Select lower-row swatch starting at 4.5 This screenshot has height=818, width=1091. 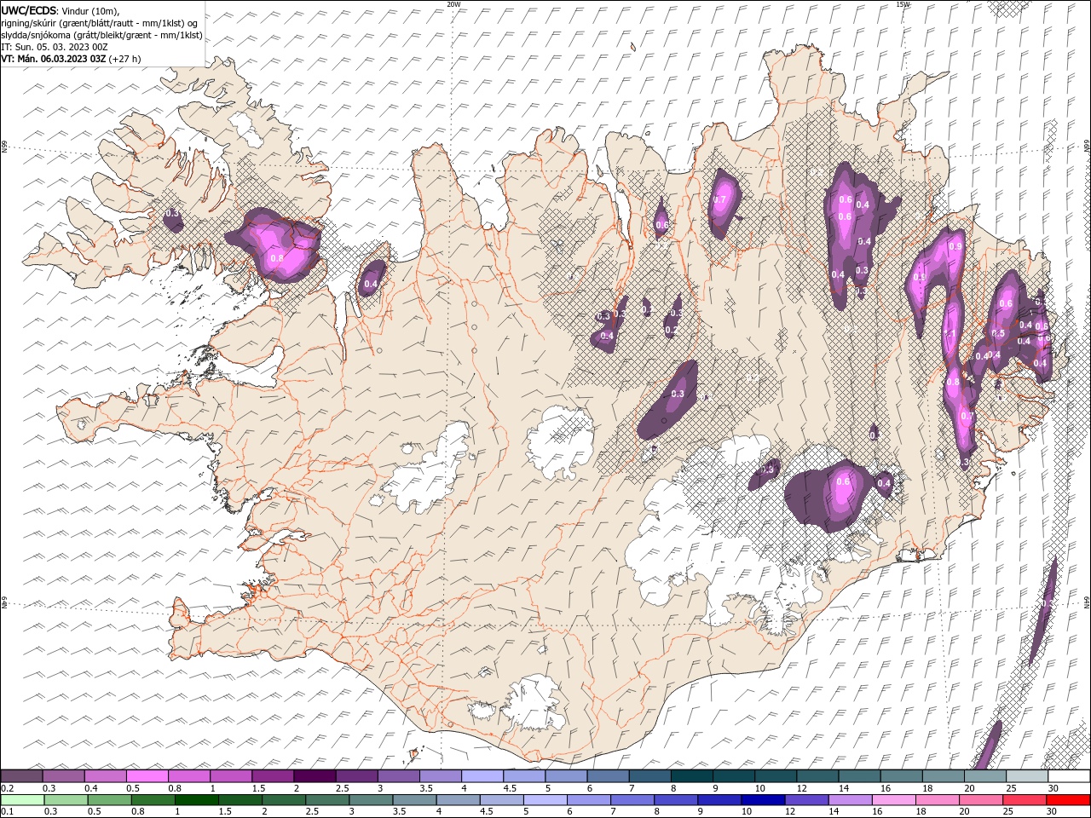500,800
